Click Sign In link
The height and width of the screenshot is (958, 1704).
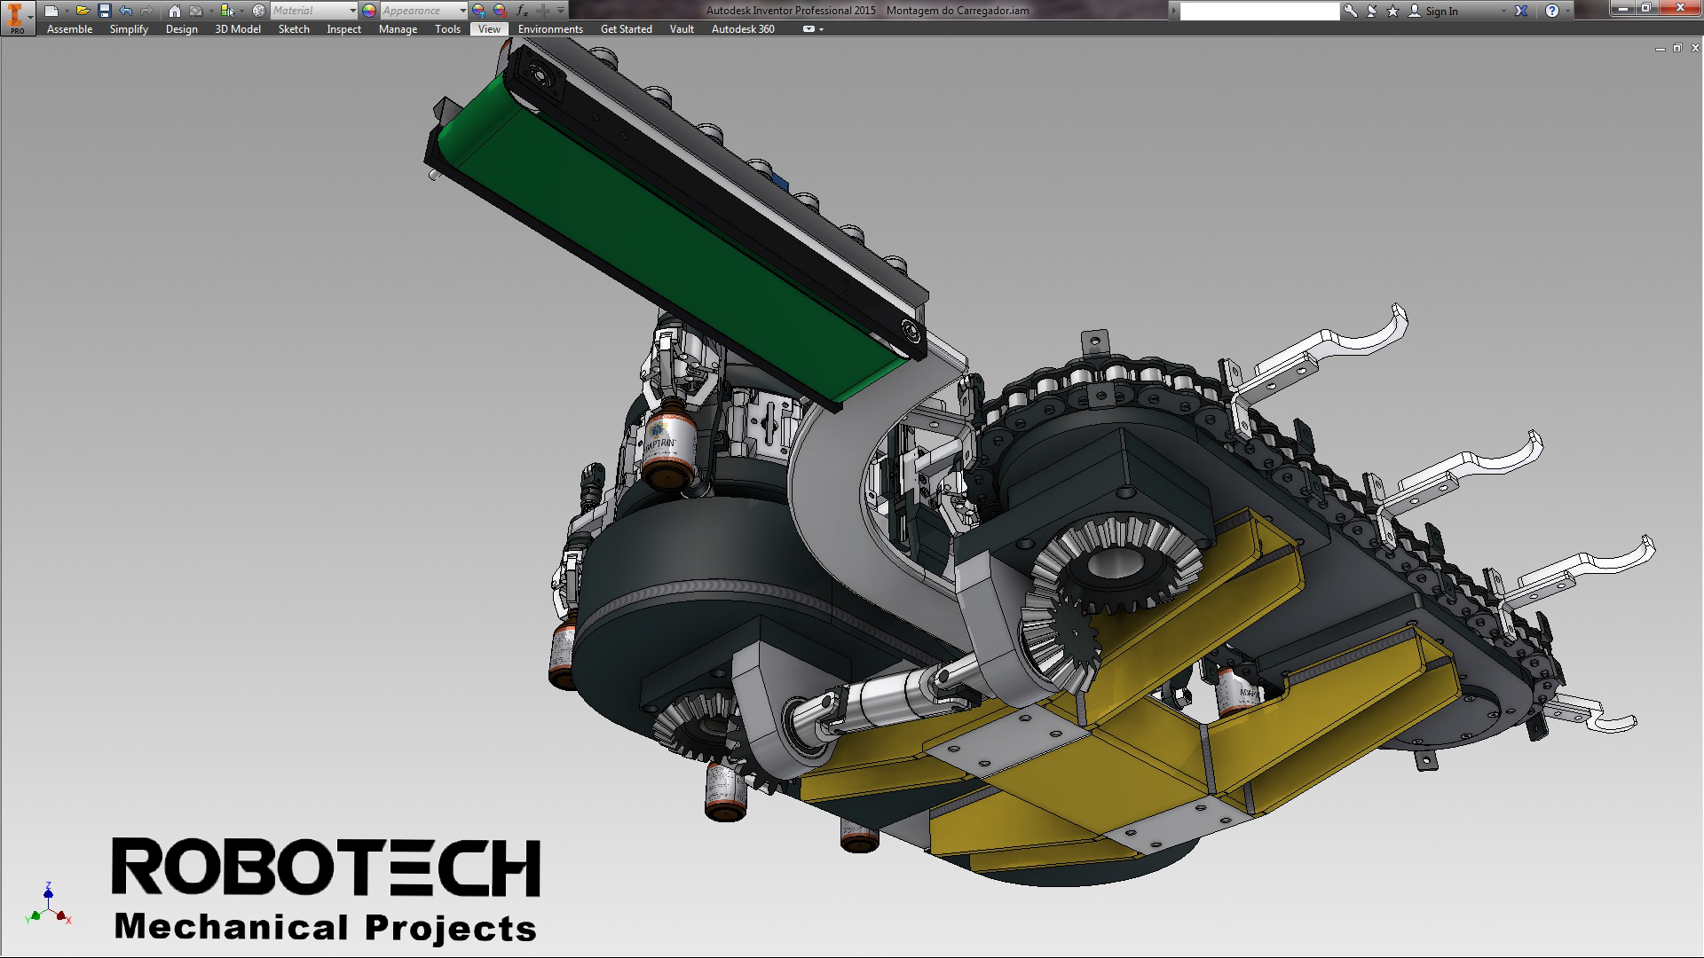pyautogui.click(x=1441, y=12)
